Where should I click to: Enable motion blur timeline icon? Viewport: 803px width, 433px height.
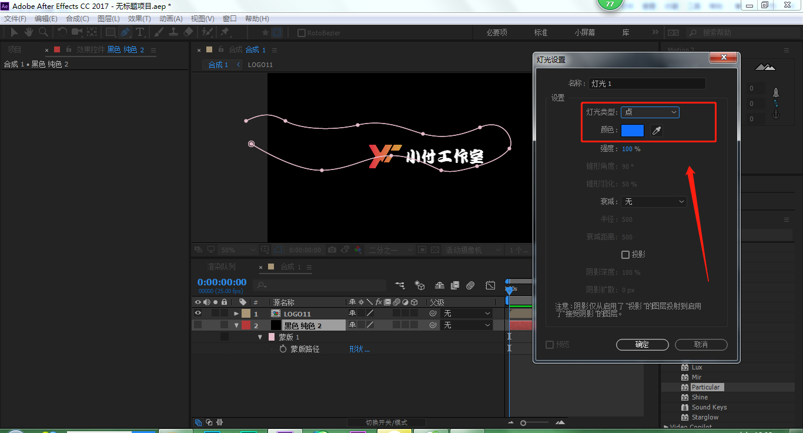pyautogui.click(x=470, y=285)
